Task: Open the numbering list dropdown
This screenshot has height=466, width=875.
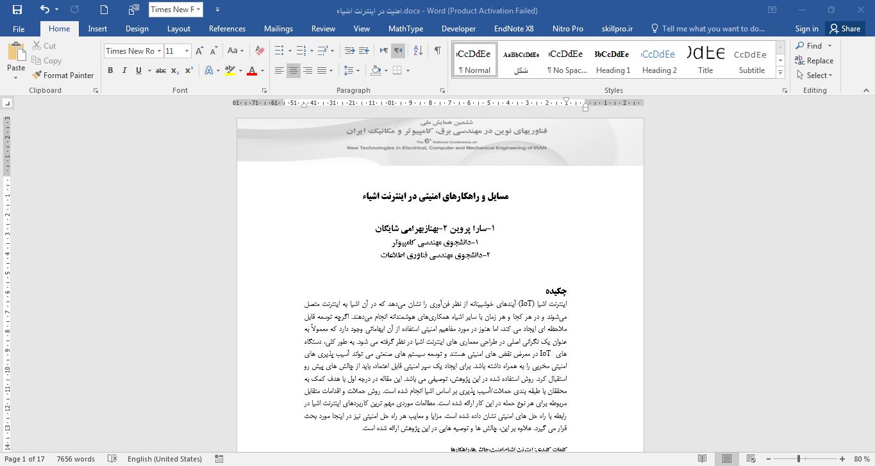Action: 311,51
